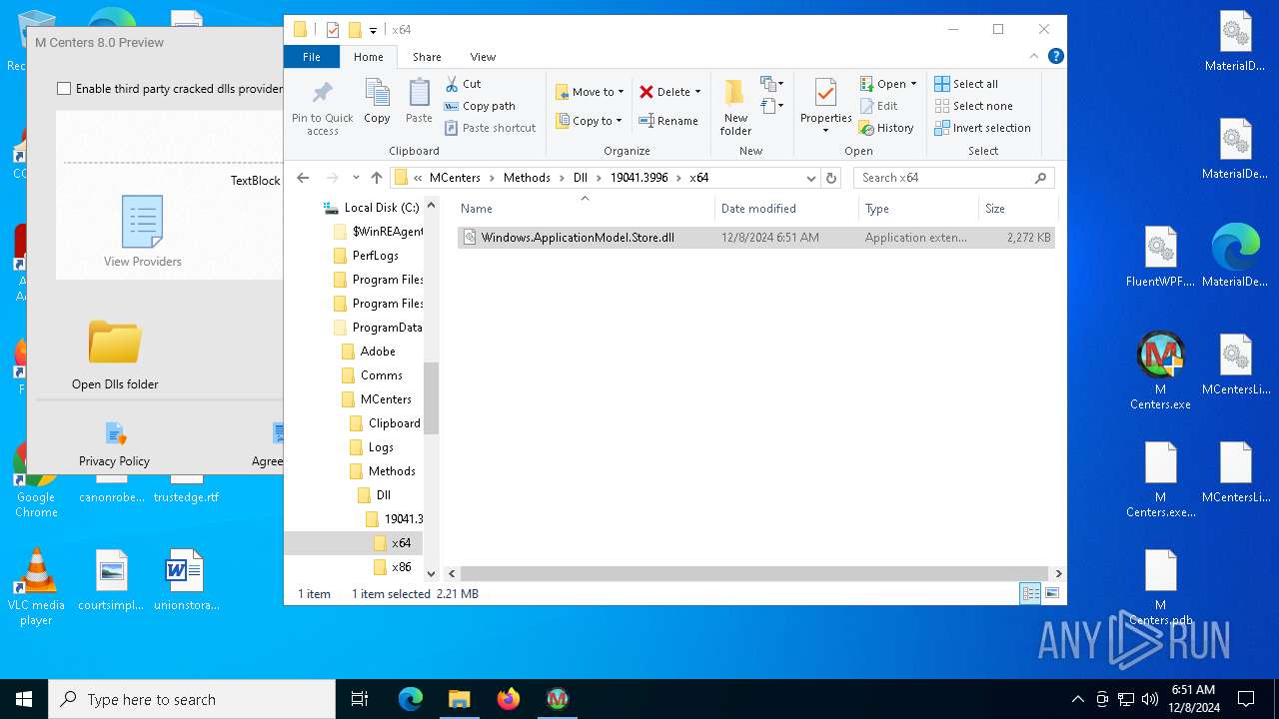
Task: Sort files by Date modified column
Action: tap(786, 209)
